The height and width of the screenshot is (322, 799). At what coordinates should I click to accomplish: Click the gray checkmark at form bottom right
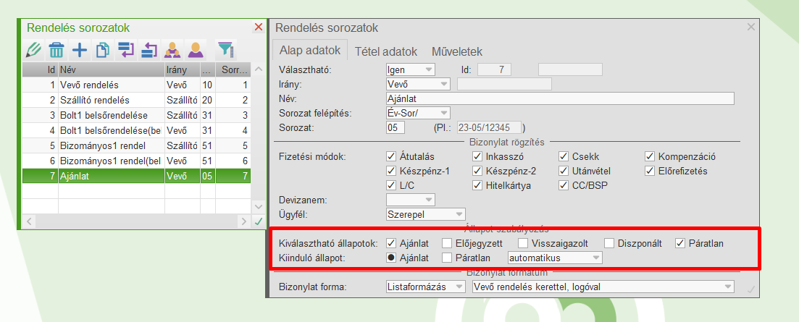[x=750, y=289]
